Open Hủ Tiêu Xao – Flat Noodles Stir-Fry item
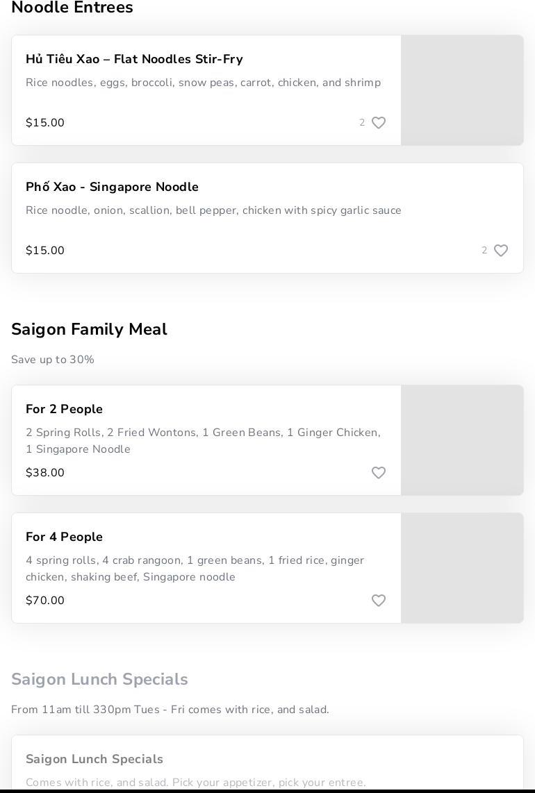The image size is (535, 793). coord(134,60)
